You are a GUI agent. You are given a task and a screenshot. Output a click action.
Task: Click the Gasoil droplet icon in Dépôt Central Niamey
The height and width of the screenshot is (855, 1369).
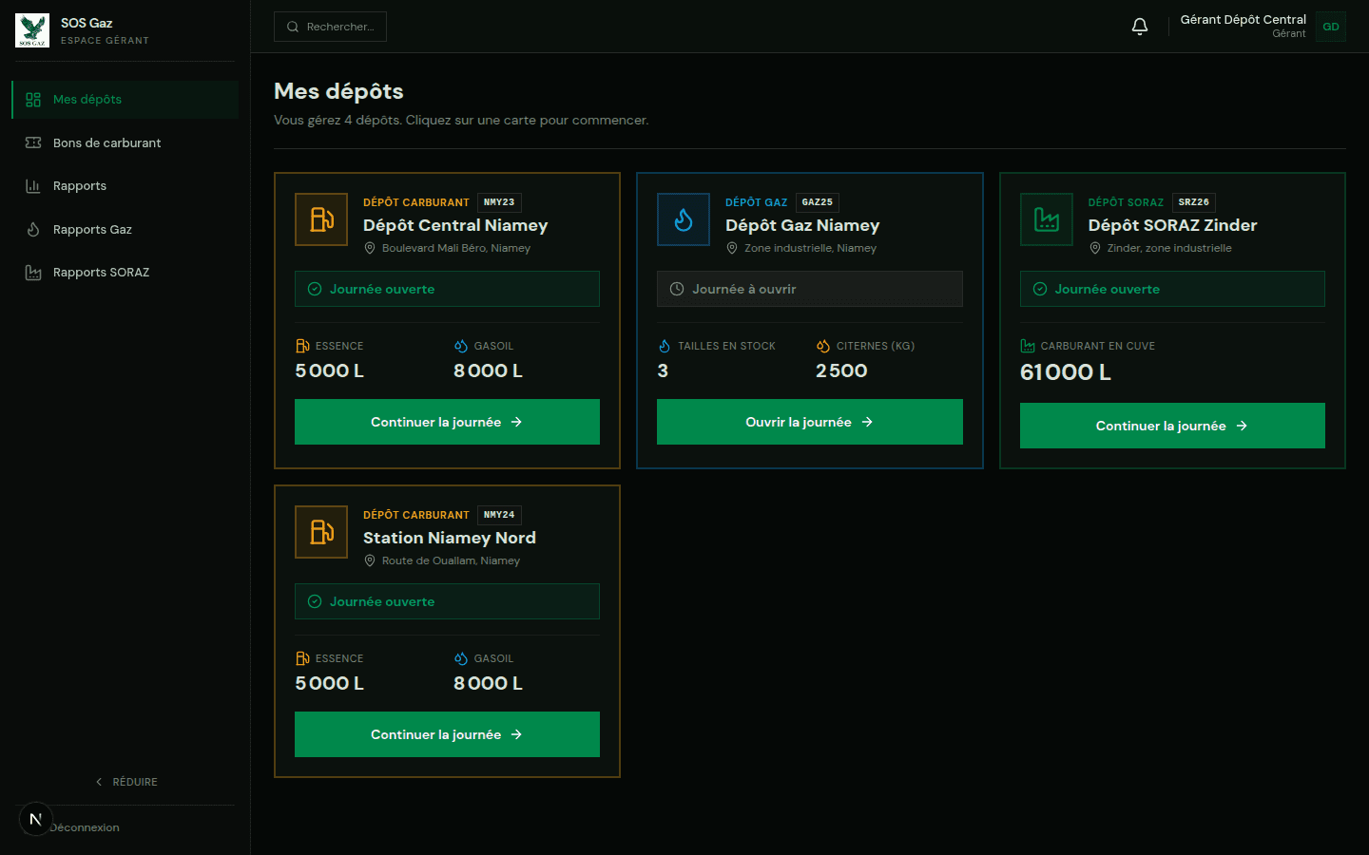click(x=461, y=346)
